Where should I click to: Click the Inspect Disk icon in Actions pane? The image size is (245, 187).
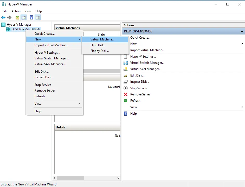pyautogui.click(x=126, y=82)
